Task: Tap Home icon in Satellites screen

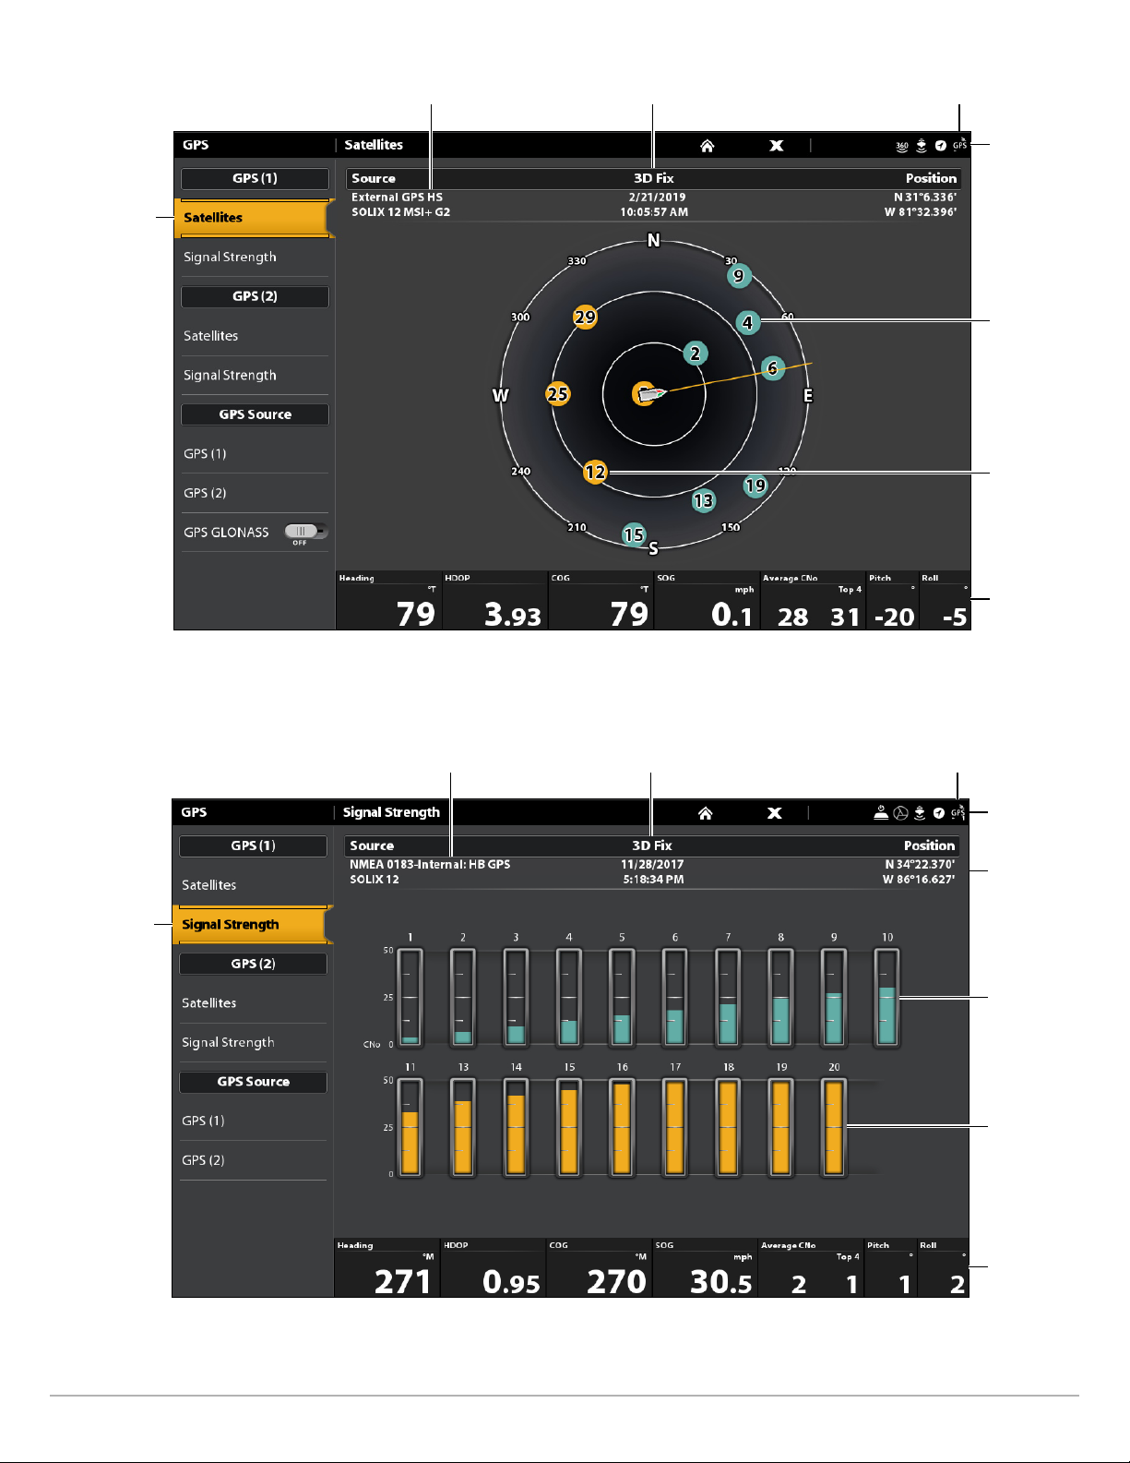Action: [707, 146]
